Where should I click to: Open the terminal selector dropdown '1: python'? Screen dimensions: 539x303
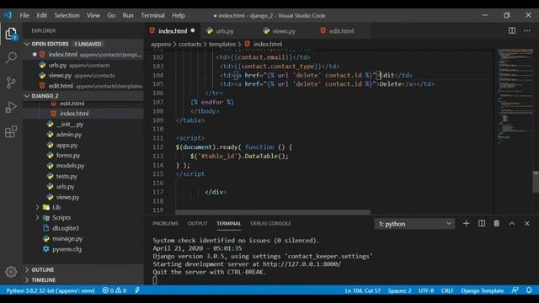click(x=414, y=224)
